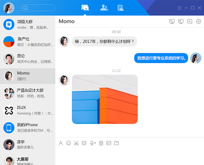This screenshot has height=165, width=204.
Task: Open your profile avatar in the header
Action: pyautogui.click(x=9, y=8)
